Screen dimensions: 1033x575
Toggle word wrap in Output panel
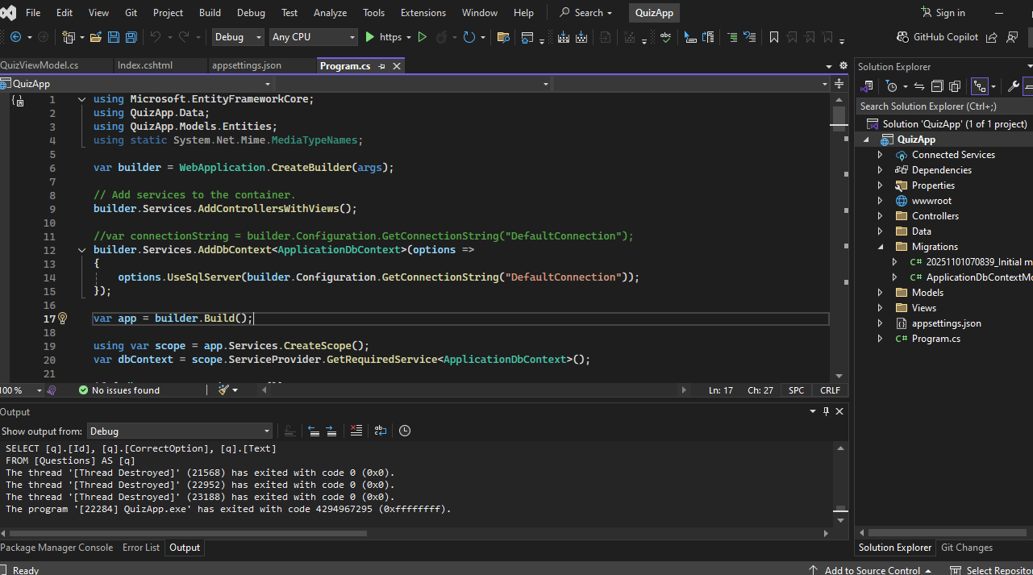[x=381, y=431]
